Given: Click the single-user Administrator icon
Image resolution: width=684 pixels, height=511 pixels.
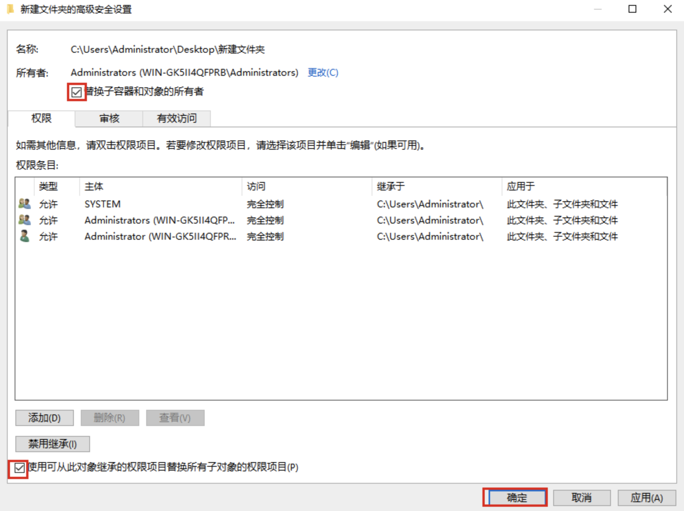Looking at the screenshot, I should coord(24,236).
